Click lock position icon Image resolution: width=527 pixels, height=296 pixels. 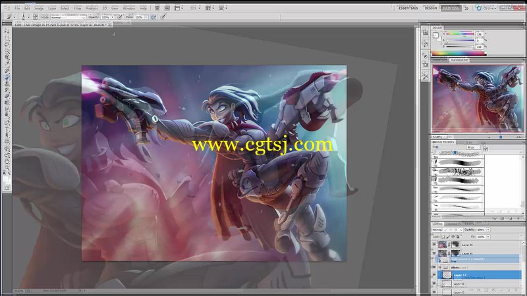click(453, 237)
